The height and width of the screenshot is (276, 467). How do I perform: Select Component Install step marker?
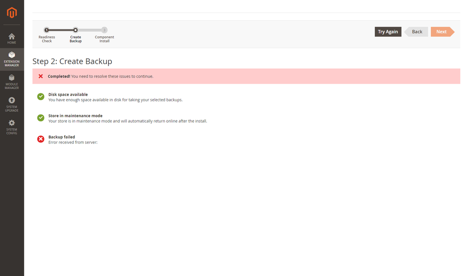[x=104, y=30]
